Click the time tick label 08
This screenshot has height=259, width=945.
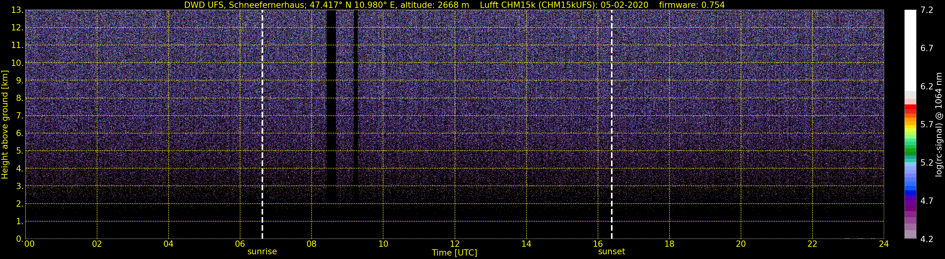click(311, 244)
